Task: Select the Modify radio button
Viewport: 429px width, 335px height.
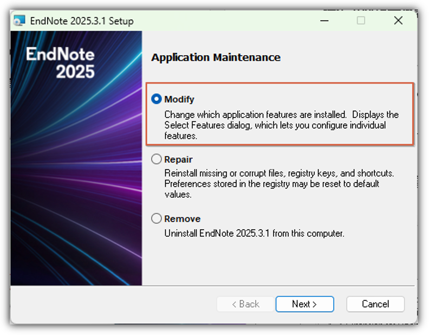Action: (x=157, y=99)
